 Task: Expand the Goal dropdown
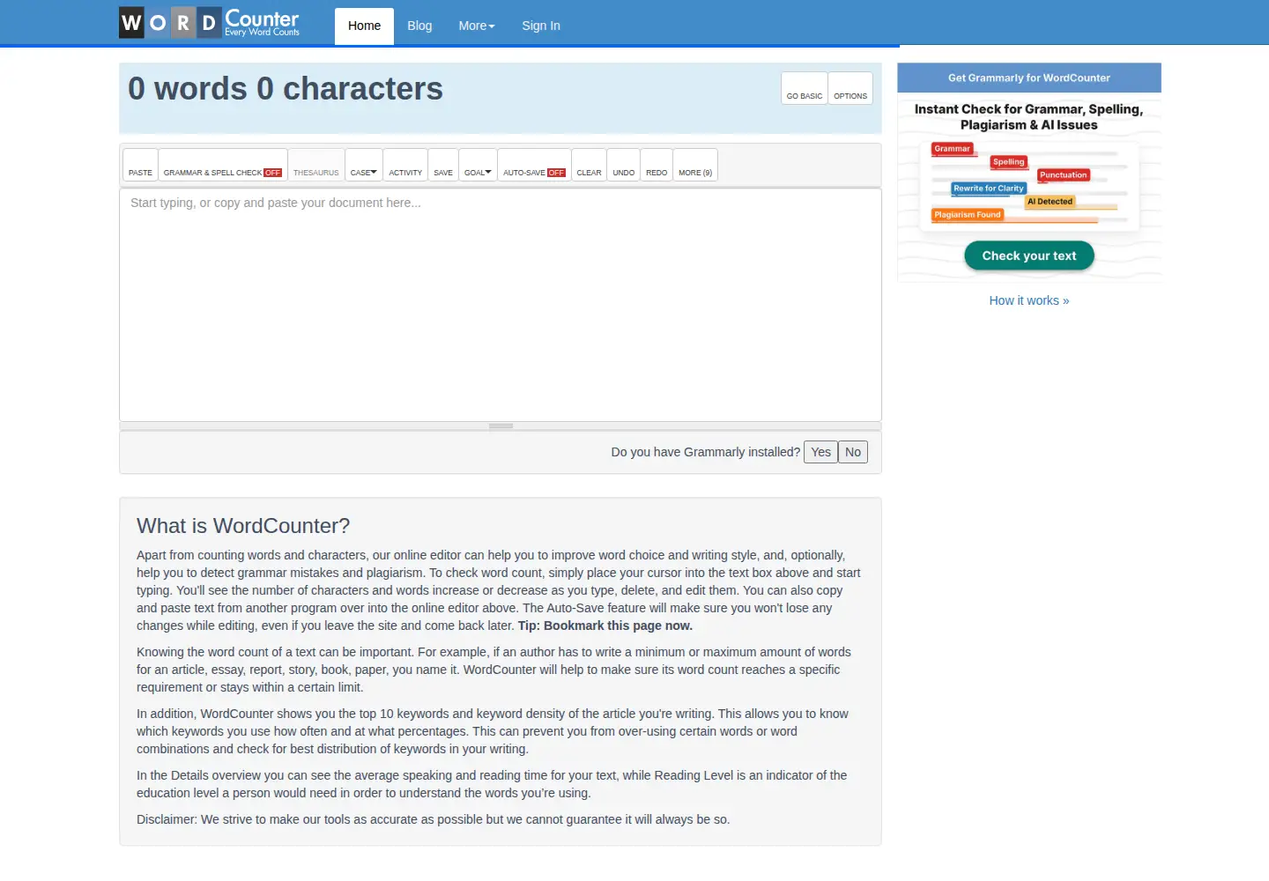[x=478, y=165]
